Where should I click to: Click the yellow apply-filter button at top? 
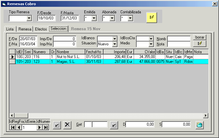pos(152,17)
